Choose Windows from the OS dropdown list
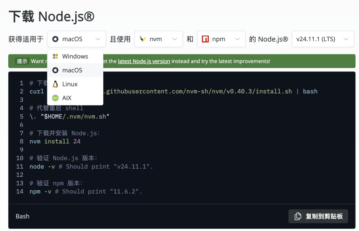 pos(75,56)
